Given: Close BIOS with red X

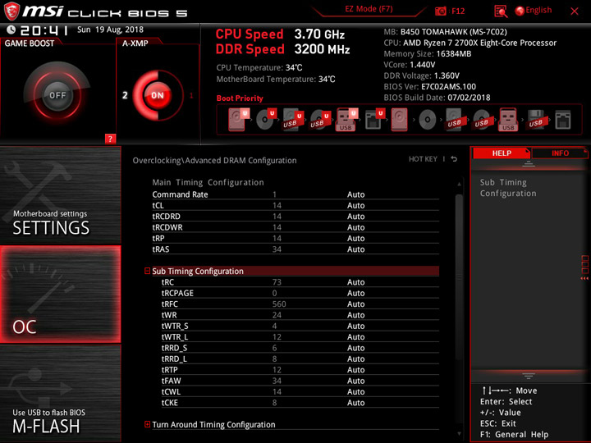Looking at the screenshot, I should pyautogui.click(x=575, y=11).
